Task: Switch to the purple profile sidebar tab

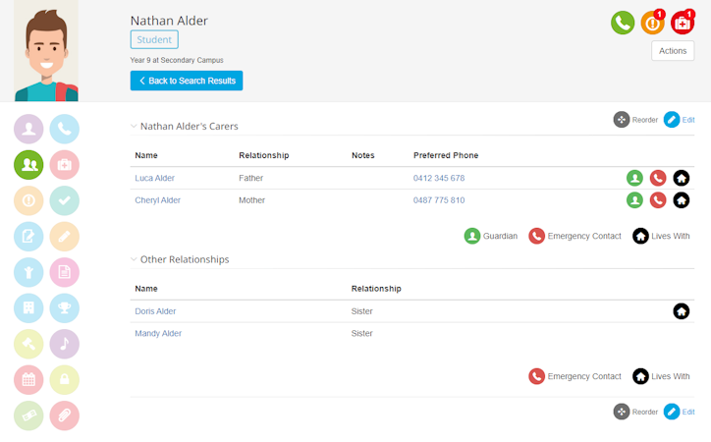Action: [28, 130]
